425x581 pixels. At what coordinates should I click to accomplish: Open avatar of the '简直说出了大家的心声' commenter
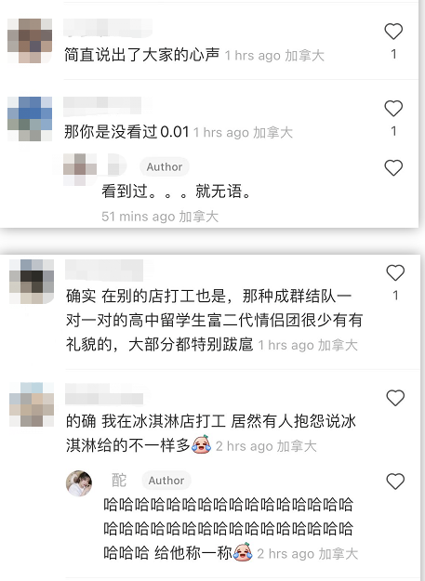(30, 40)
